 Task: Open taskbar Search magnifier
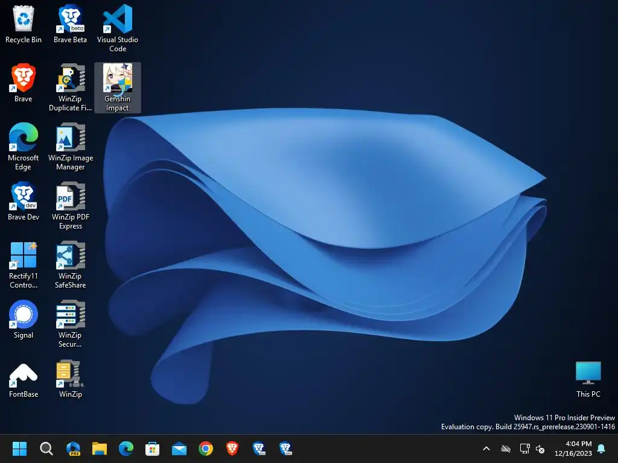coord(46,449)
